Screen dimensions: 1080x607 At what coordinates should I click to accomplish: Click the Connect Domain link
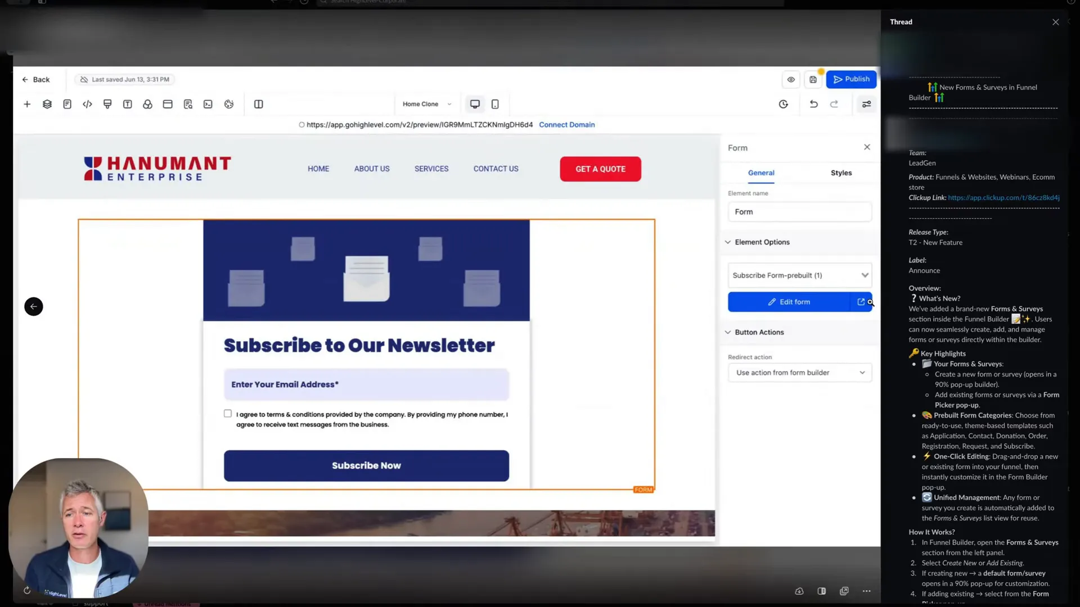(x=566, y=125)
